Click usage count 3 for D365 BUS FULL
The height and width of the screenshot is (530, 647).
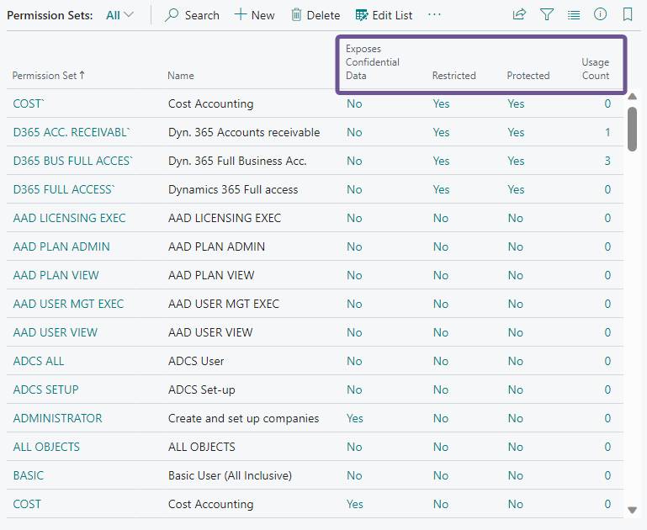click(607, 161)
